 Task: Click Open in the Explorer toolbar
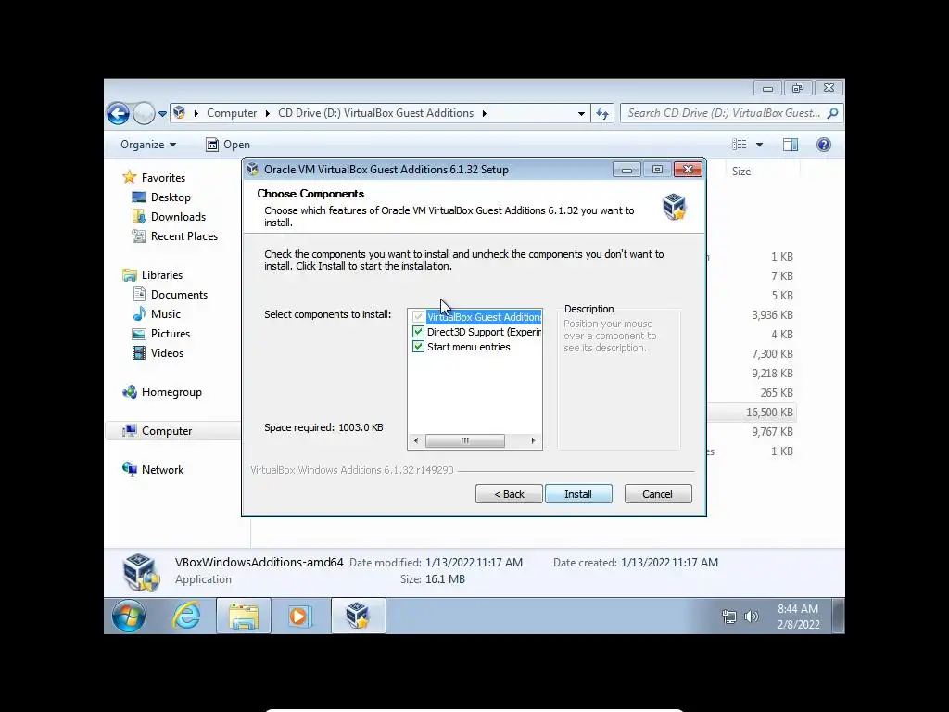[228, 145]
